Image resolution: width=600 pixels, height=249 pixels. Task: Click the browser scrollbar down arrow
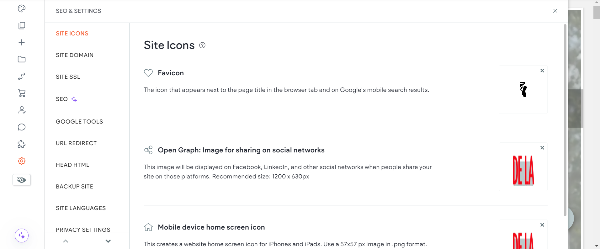click(x=596, y=246)
